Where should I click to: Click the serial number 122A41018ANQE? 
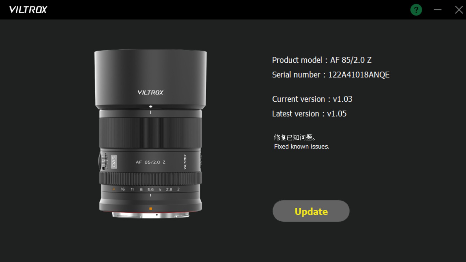tap(359, 75)
